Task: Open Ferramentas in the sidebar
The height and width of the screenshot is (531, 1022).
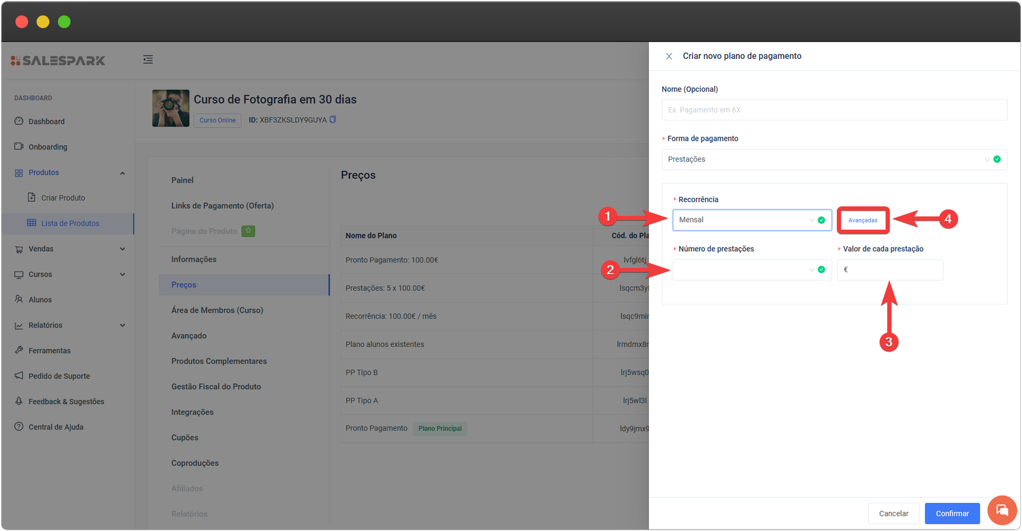Action: tap(49, 351)
